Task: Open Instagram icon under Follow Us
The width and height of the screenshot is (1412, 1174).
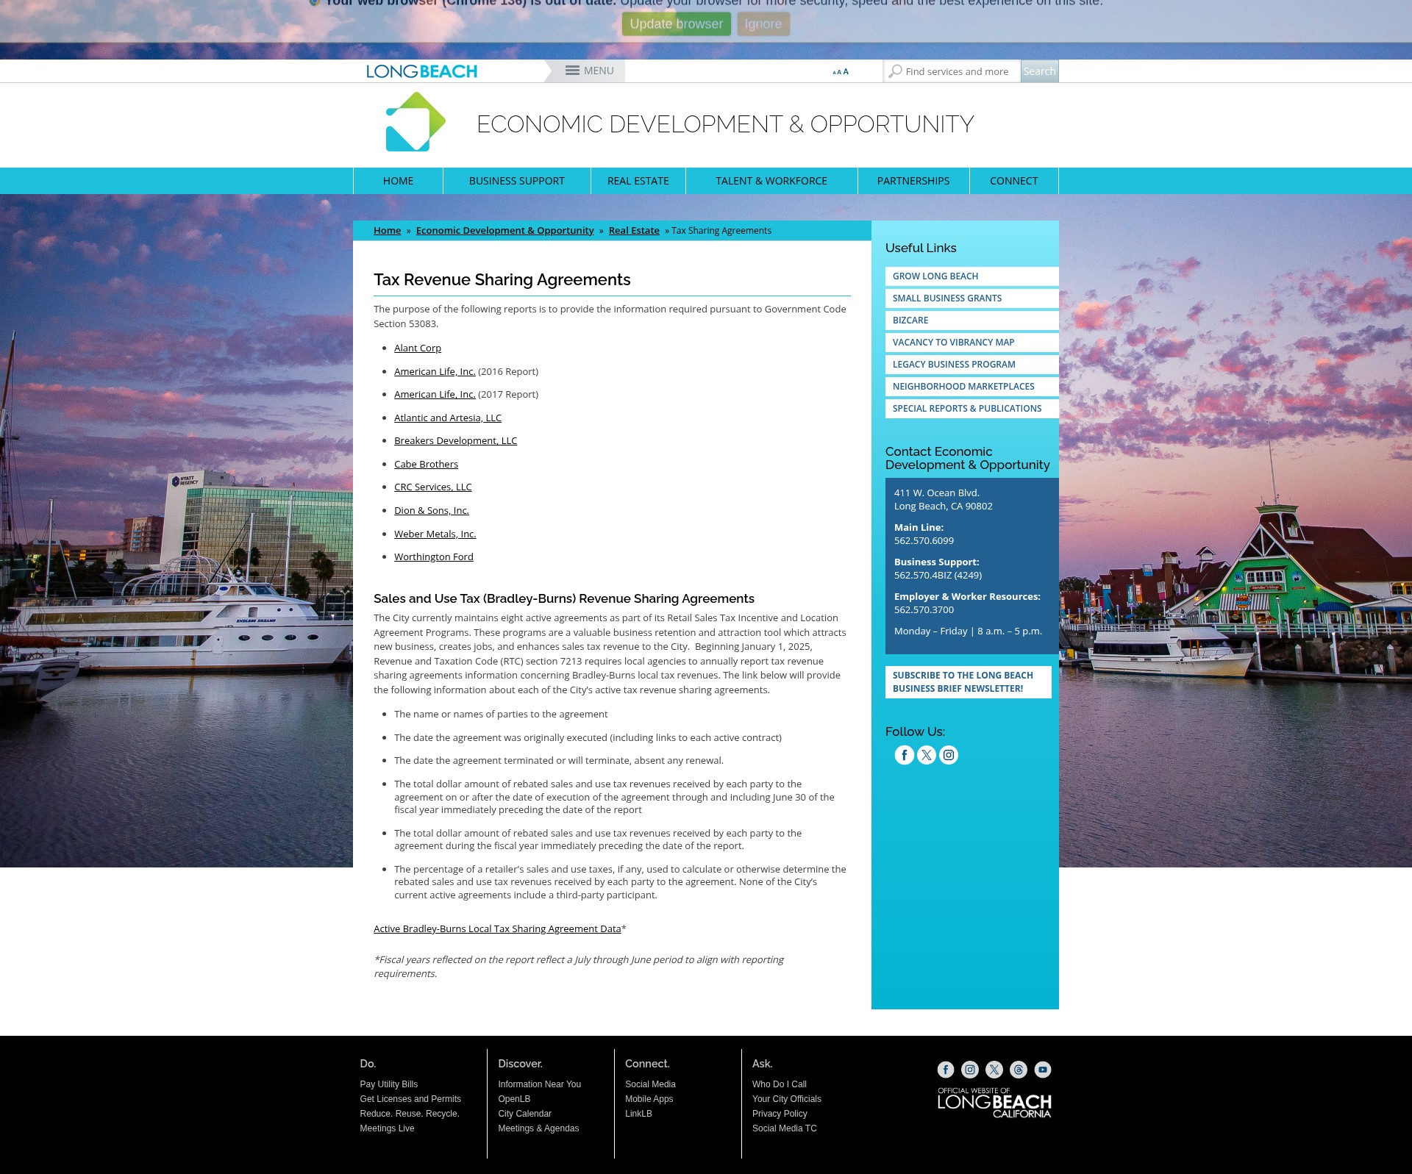Action: [949, 755]
